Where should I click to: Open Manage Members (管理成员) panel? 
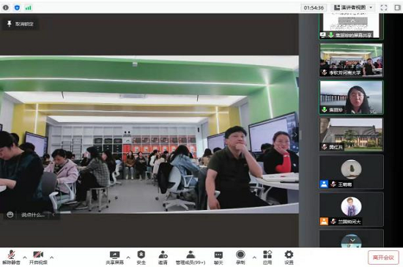[191, 257]
